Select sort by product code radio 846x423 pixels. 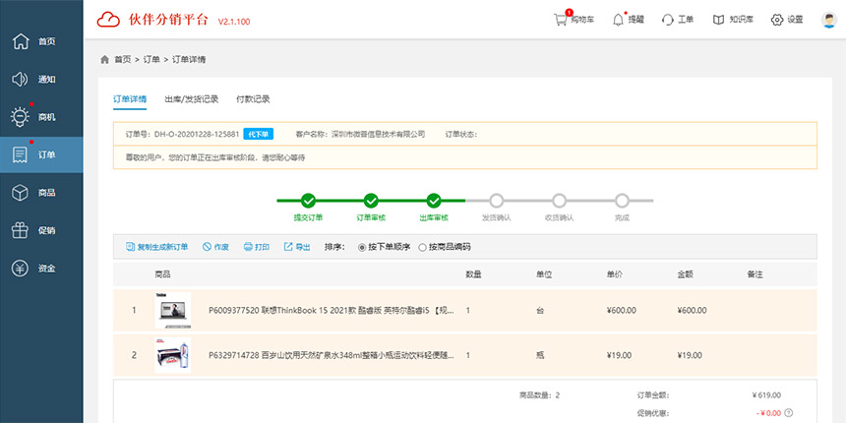click(x=423, y=247)
